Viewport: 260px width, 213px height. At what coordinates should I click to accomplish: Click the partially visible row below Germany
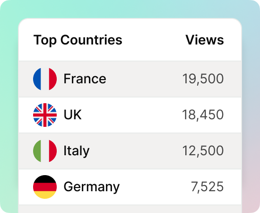coord(130,209)
